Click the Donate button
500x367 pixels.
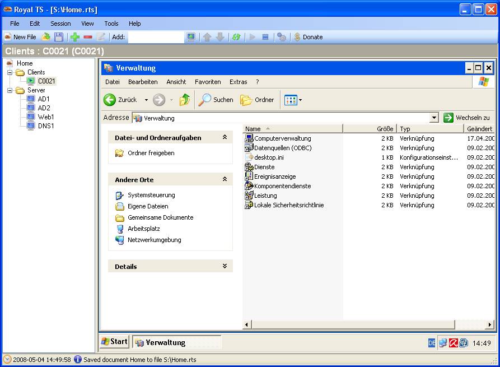(308, 37)
